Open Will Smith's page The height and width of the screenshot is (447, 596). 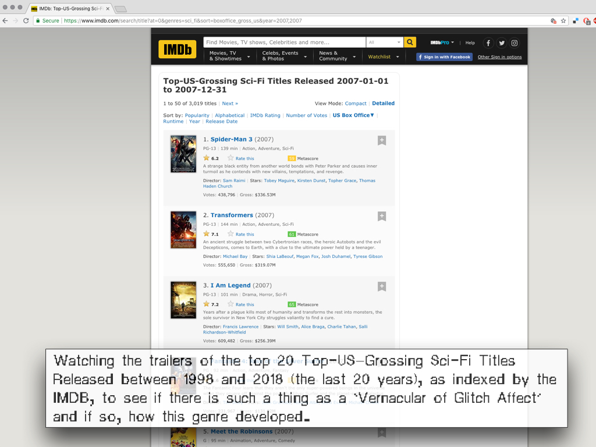pos(288,327)
